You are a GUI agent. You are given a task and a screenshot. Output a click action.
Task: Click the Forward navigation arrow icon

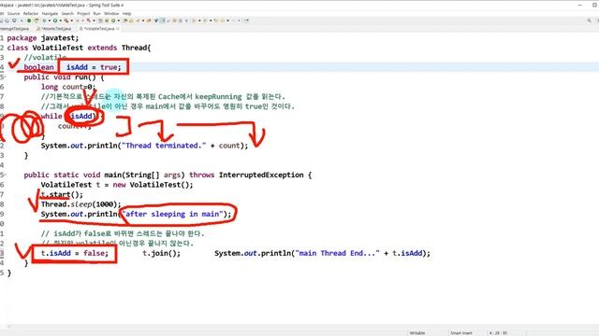pos(234,21)
